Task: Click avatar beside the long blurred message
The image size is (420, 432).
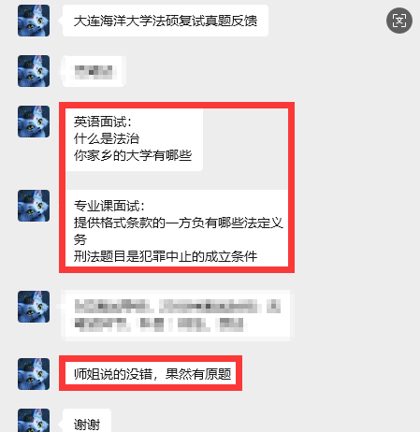Action: 34,307
